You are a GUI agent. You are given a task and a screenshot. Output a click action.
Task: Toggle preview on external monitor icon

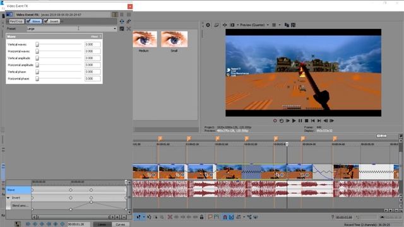(x=217, y=25)
